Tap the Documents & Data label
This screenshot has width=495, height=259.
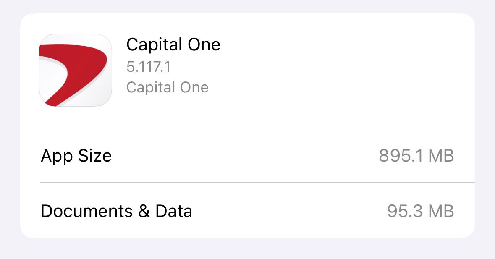(116, 211)
